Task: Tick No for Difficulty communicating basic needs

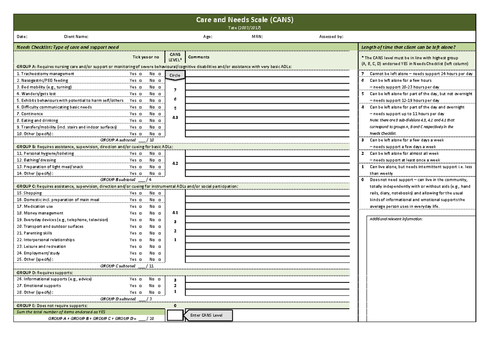Action: pos(159,107)
